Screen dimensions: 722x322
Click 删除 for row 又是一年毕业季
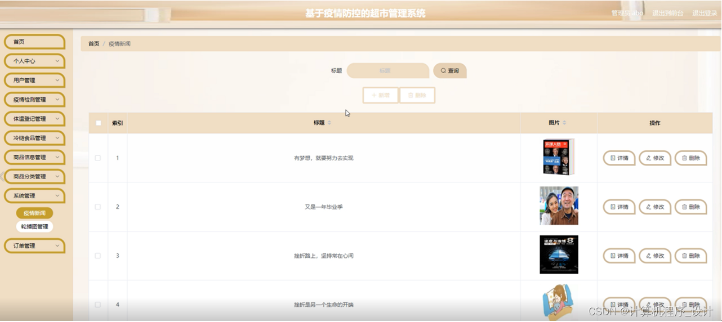[x=690, y=207]
